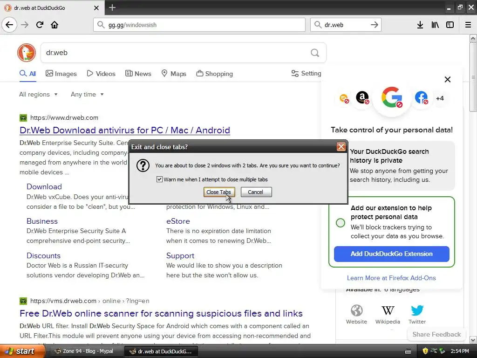Image resolution: width=477 pixels, height=358 pixels.
Task: Uncheck Warn me when closing multiple tabs
Action: pos(159,179)
